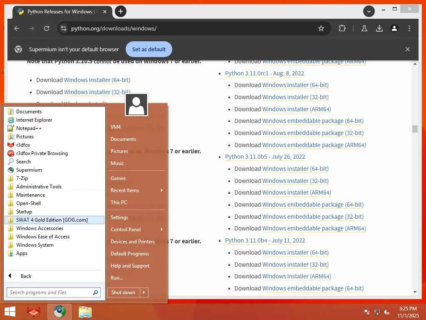The height and width of the screenshot is (320, 426).
Task: Expand SWAT 4 Gold Edition folder
Action: tap(54, 220)
